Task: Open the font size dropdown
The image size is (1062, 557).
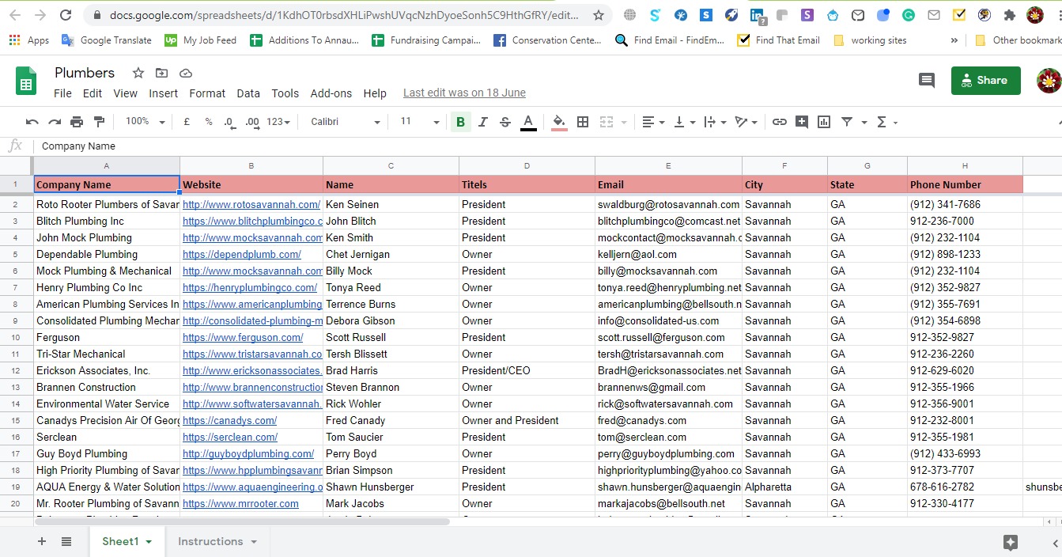Action: 420,122
